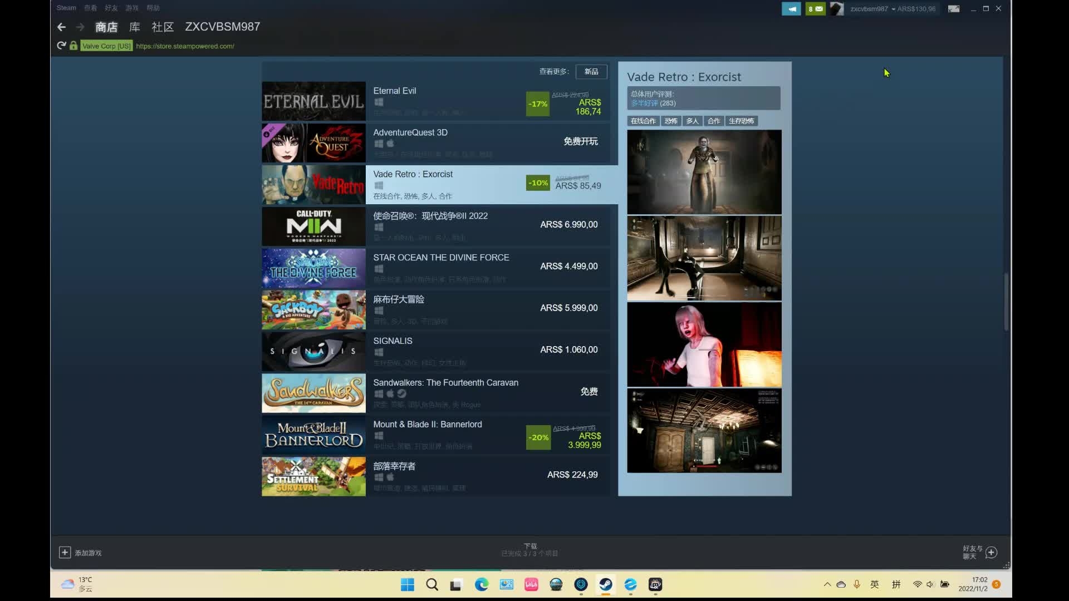Open Sandwalkers: The Fourteenth Caravan listing
The image size is (1069, 601).
(x=435, y=393)
